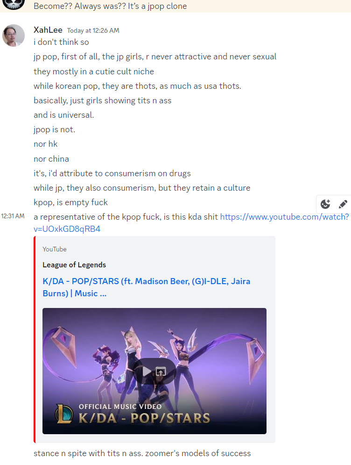Click the 12:31 AM message timestamp
This screenshot has width=351, height=465.
coord(13,216)
